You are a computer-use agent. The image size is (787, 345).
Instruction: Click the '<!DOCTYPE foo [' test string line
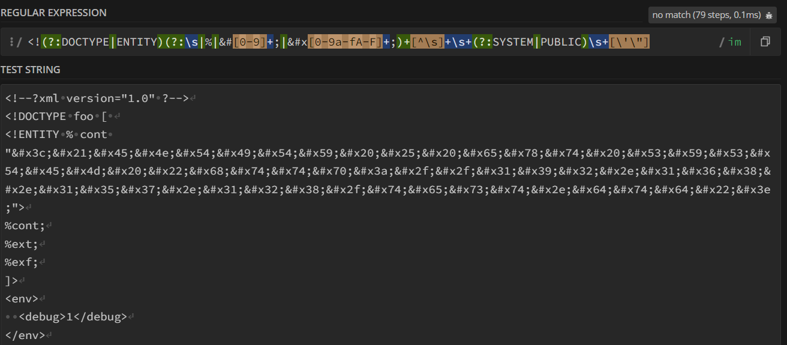(x=57, y=116)
